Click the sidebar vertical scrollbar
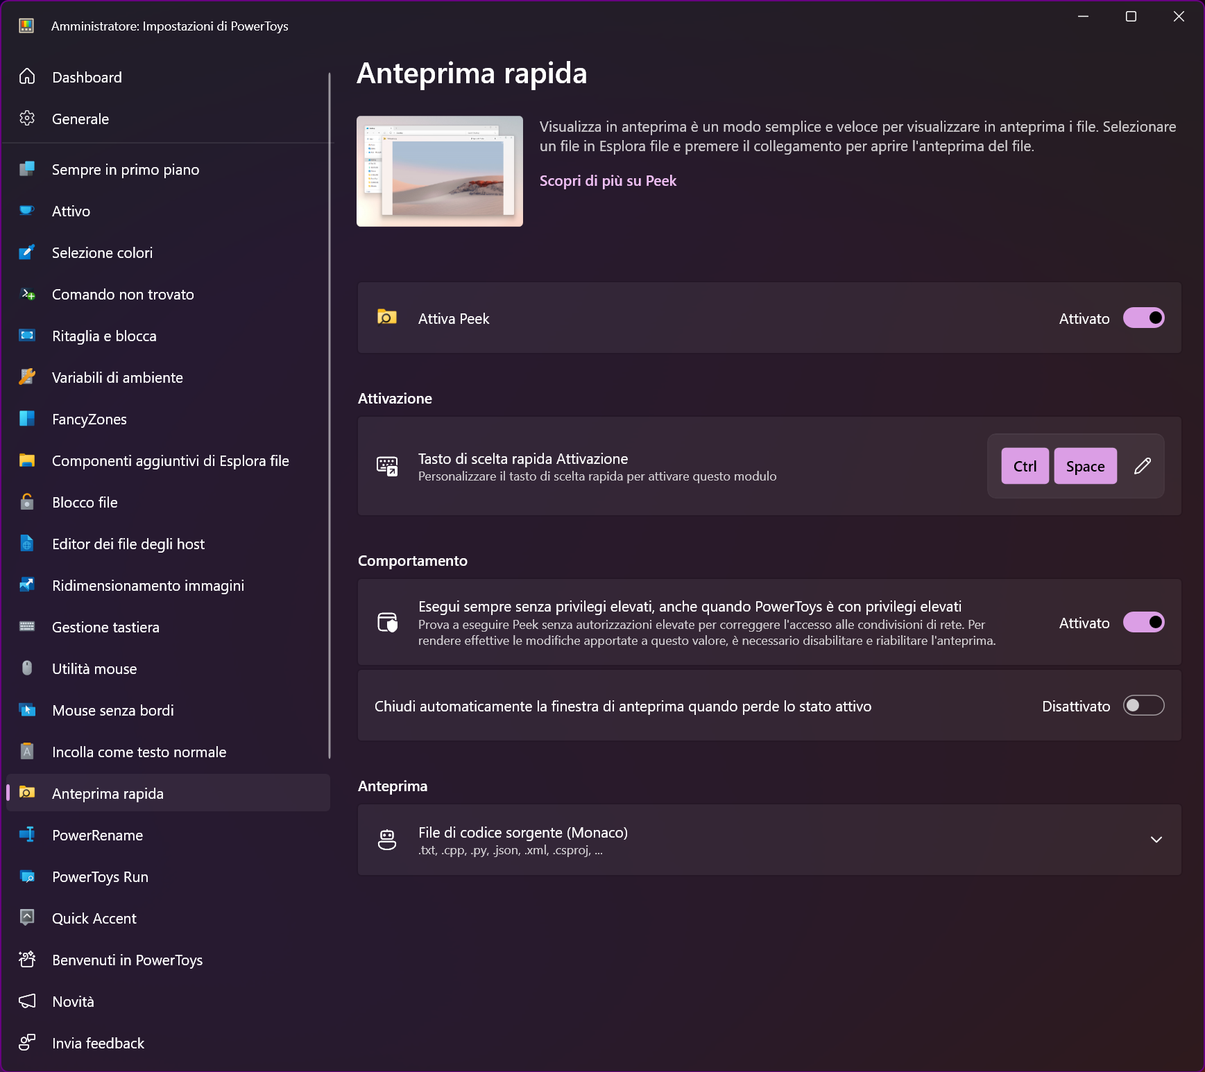 coord(330,415)
